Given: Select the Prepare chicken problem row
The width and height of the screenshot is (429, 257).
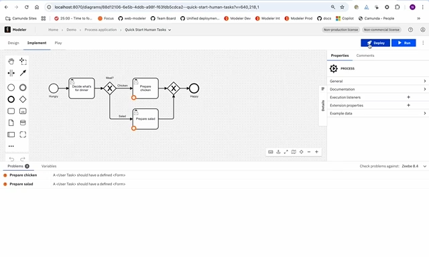Looking at the screenshot, I should 214,175.
